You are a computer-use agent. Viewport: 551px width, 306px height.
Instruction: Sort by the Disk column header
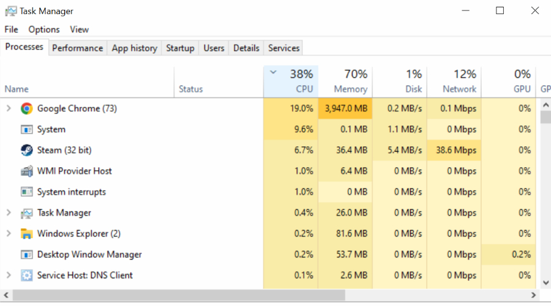(x=400, y=82)
